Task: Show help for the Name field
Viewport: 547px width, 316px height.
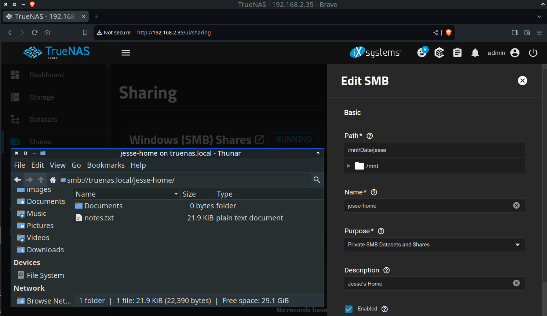Action: point(374,192)
